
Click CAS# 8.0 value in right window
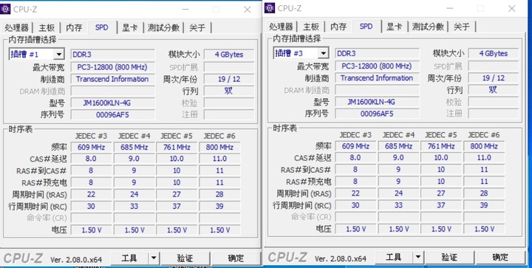tap(355, 157)
